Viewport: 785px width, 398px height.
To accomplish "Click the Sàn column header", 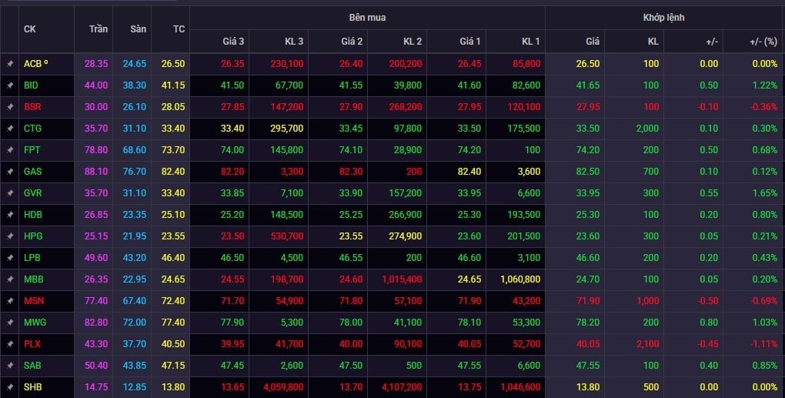I will point(139,29).
